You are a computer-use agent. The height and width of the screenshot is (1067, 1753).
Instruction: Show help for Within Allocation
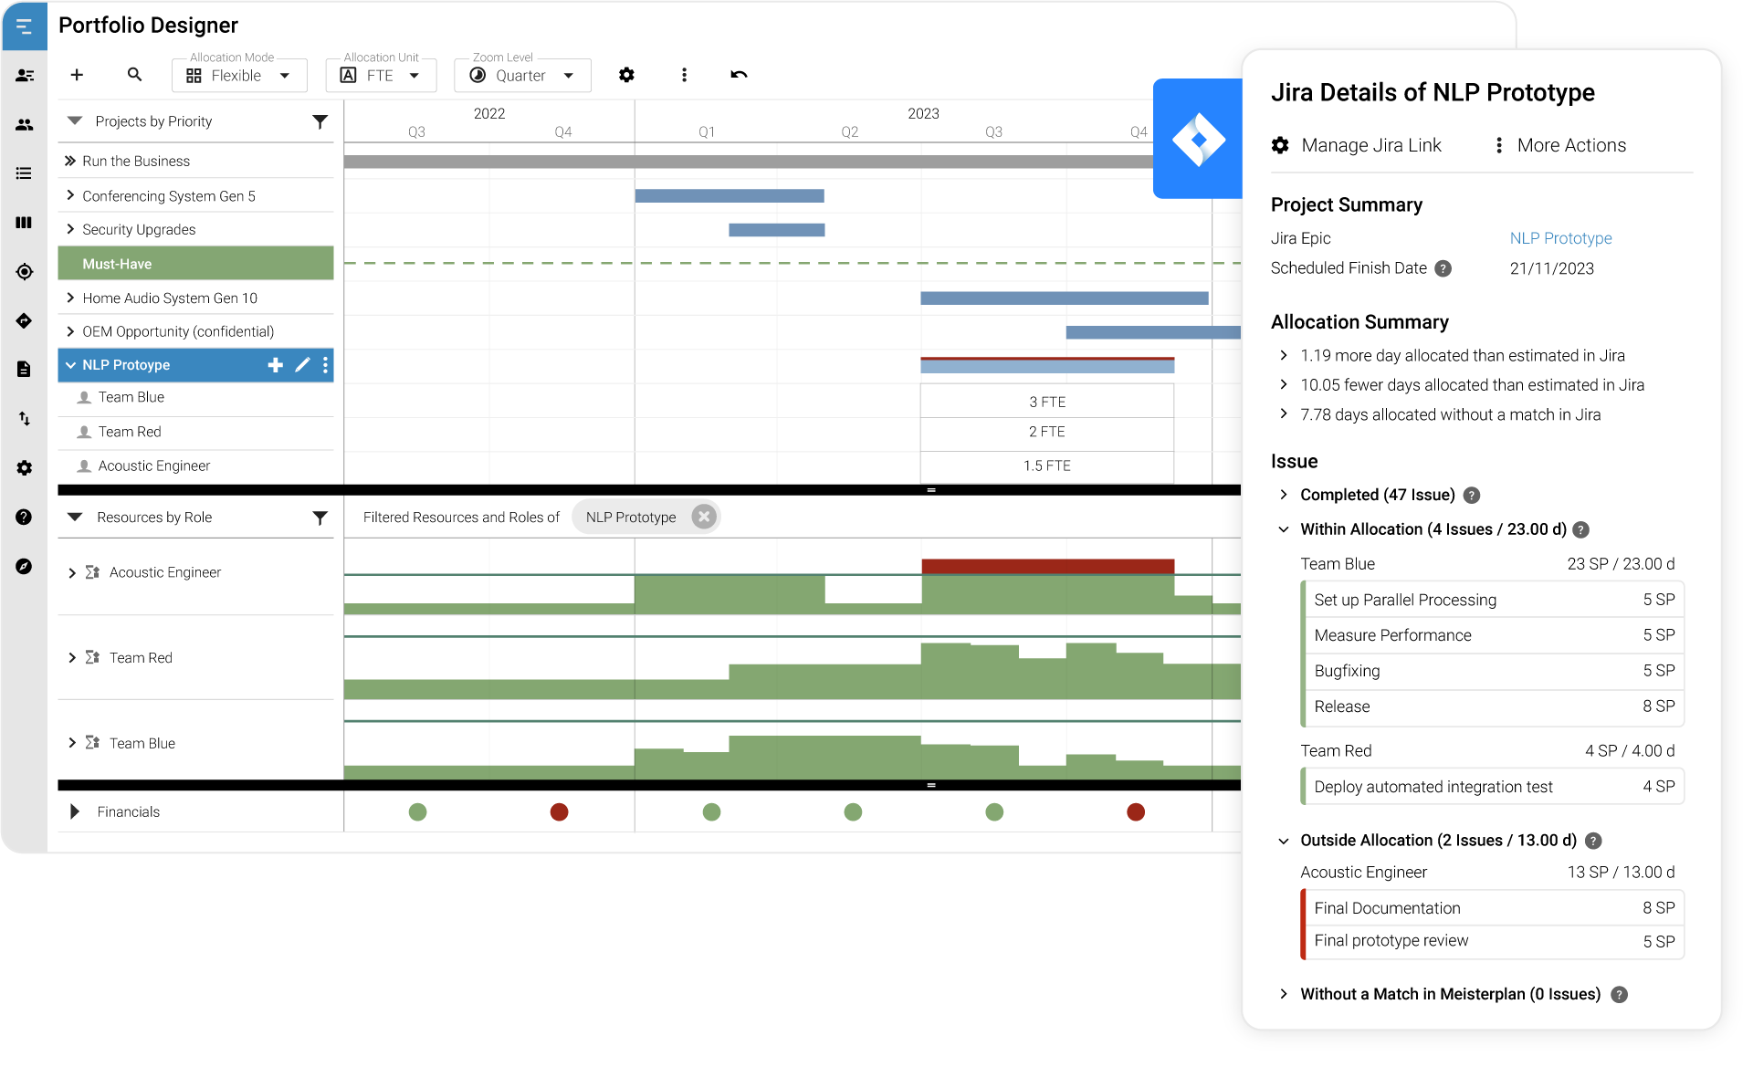click(1581, 530)
